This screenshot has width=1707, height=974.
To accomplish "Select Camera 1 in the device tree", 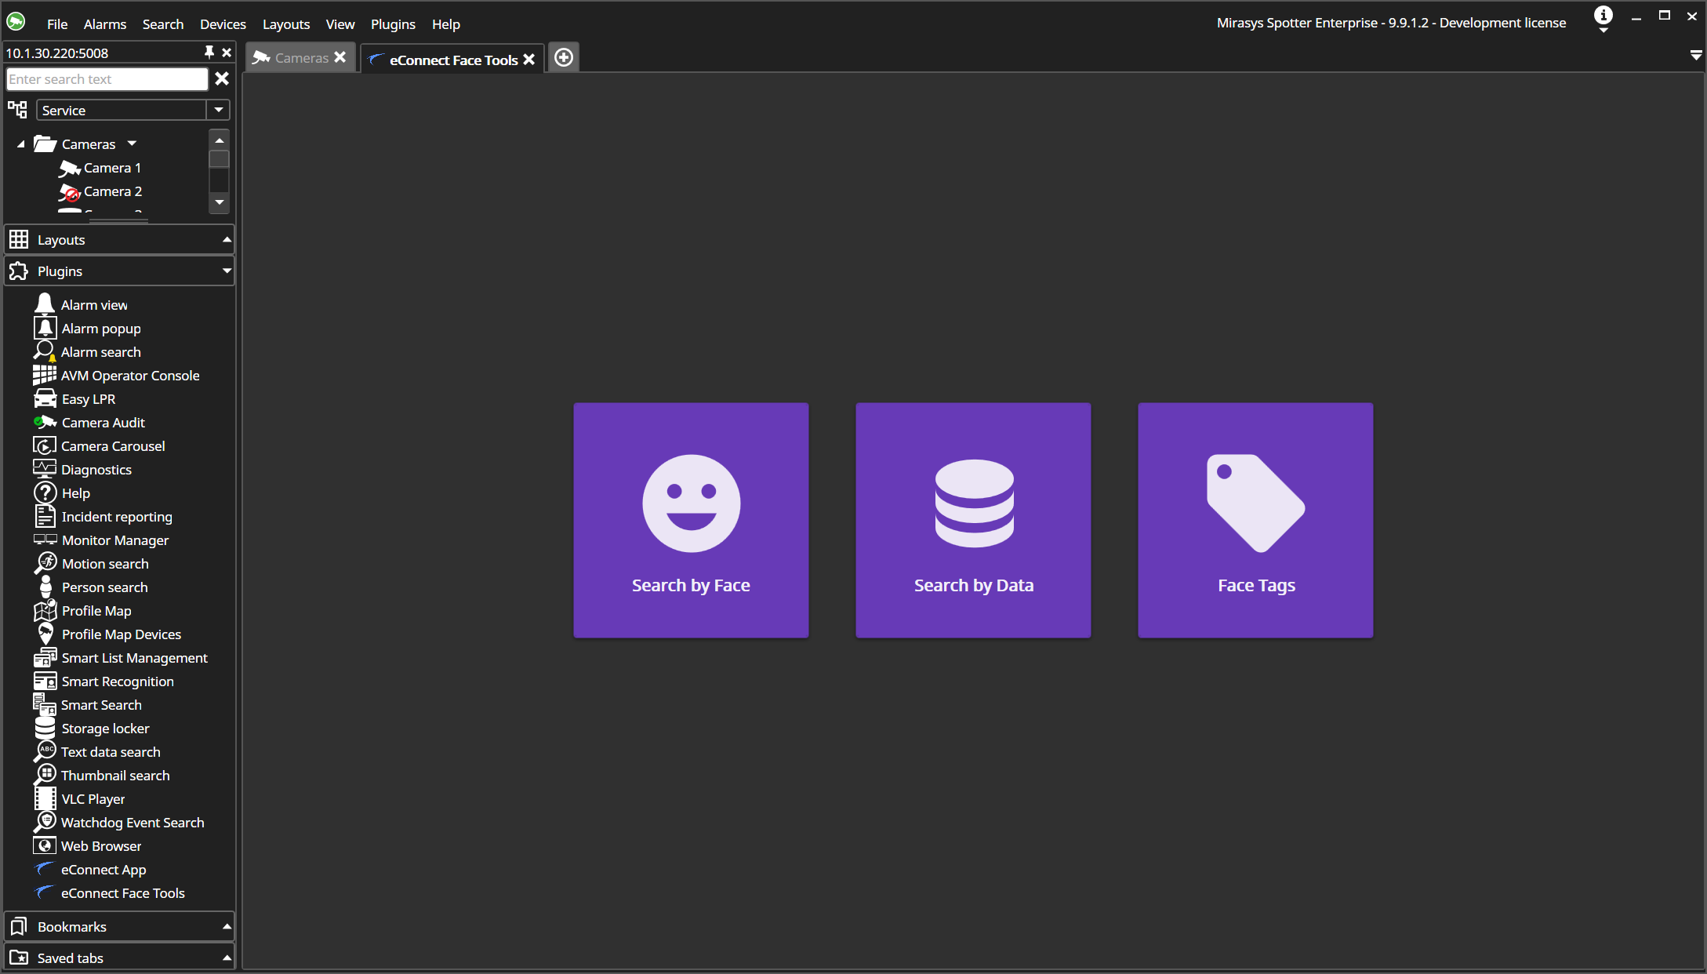I will pyautogui.click(x=112, y=168).
